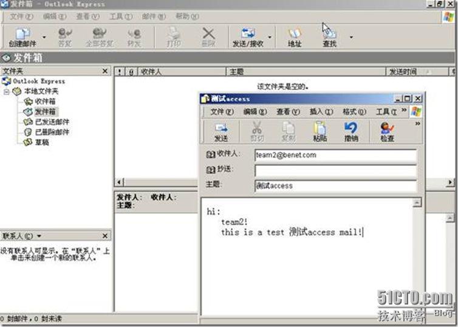This screenshot has width=458, height=327.
Task: Click the 答复 (Reply) toolbar icon
Action: click(x=65, y=38)
